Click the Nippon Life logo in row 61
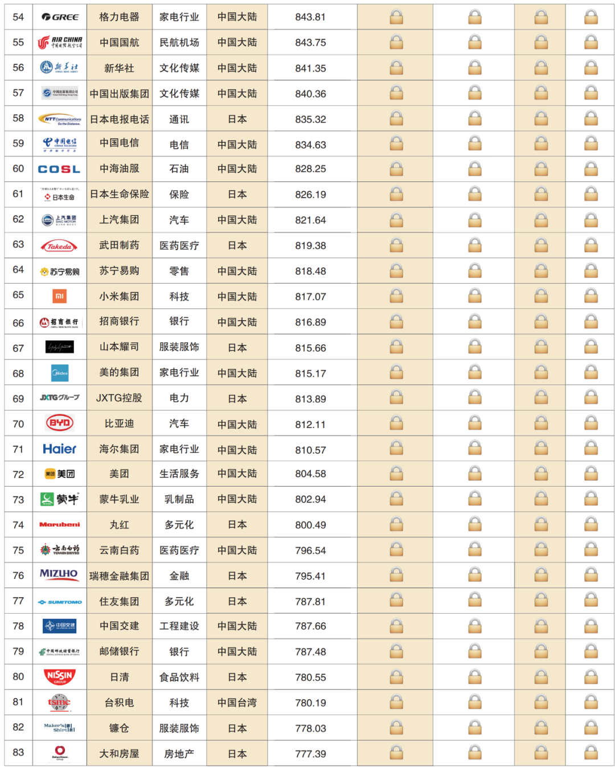 coord(59,194)
